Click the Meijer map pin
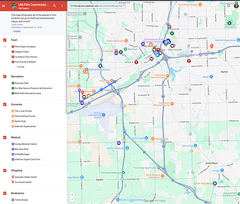Viewport: 240px width, 204px height. 211,77
